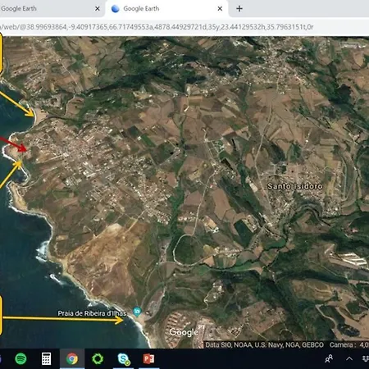Click the Praia de Ribeira d'Ilhas label
The image size is (369, 369).
[x=92, y=313]
